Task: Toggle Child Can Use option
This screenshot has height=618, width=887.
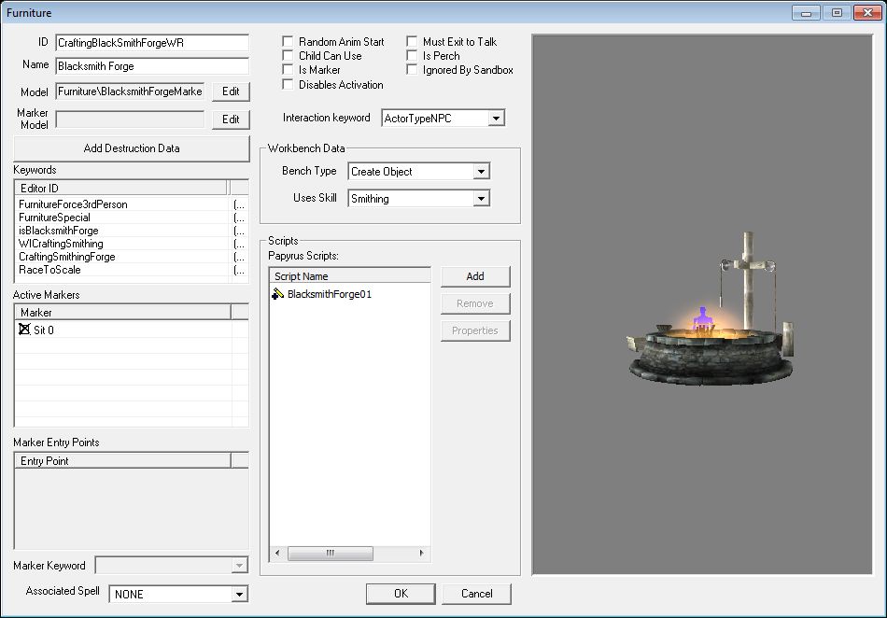Action: click(288, 55)
